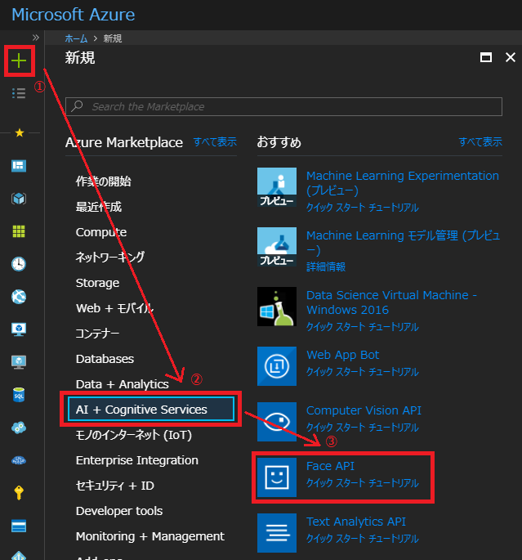Open Machine Learning Experimentation (プレビュー) link
This screenshot has height=560, width=522.
point(403,183)
